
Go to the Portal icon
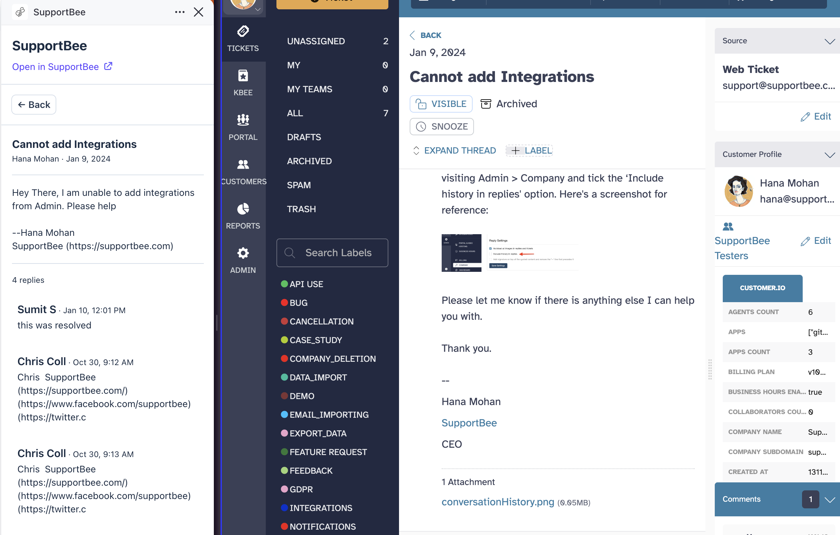click(243, 120)
